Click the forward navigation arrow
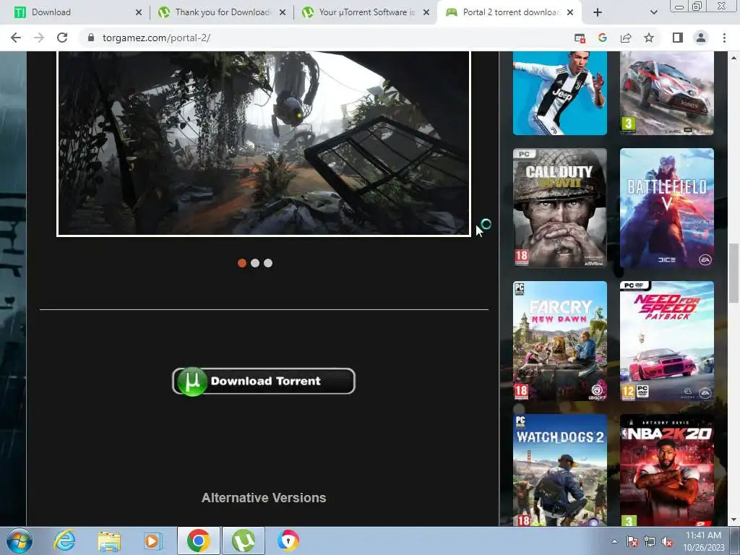740x555 pixels. [x=39, y=38]
